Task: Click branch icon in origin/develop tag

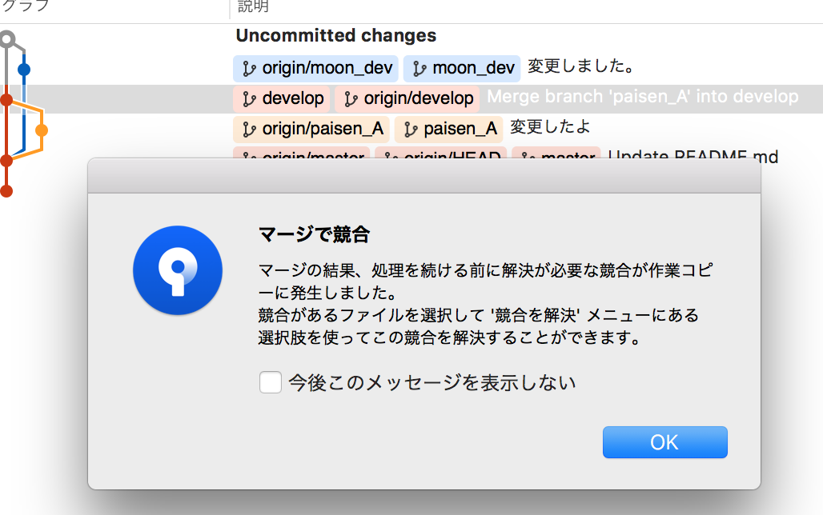Action: 351,99
